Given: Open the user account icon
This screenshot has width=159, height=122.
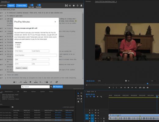Looking at the screenshot, I should click(x=81, y=5).
